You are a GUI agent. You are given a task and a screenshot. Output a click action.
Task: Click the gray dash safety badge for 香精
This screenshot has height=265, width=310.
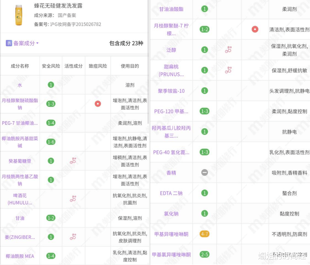pos(204,173)
